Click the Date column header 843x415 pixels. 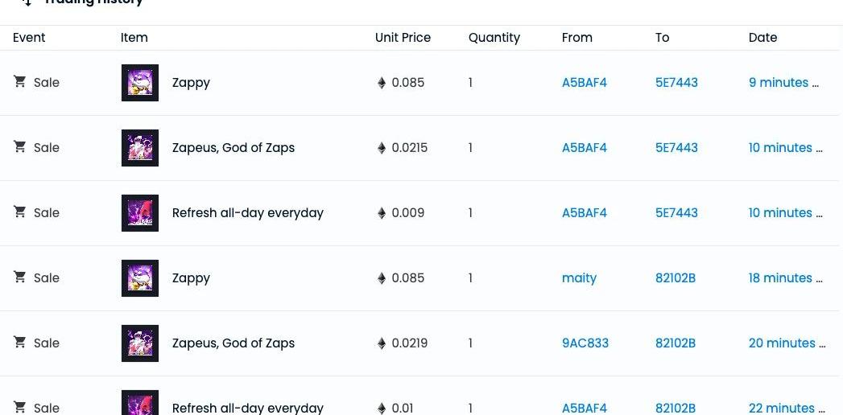click(x=762, y=38)
